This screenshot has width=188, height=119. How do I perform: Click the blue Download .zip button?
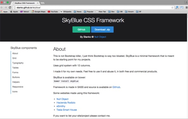point(102,30)
